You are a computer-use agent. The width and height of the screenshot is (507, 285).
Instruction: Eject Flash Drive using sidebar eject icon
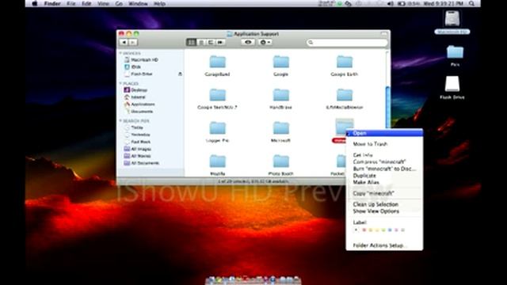(x=180, y=74)
